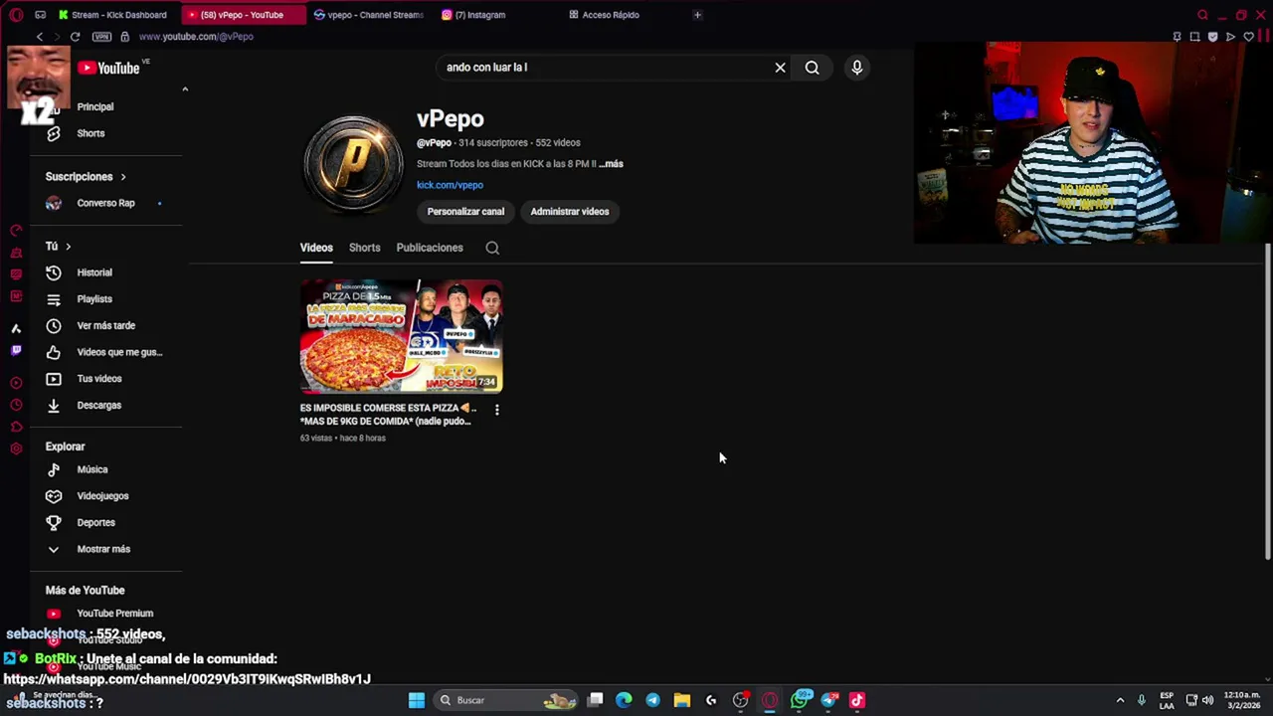
Task: Select the channel Videos tab
Action: click(316, 248)
